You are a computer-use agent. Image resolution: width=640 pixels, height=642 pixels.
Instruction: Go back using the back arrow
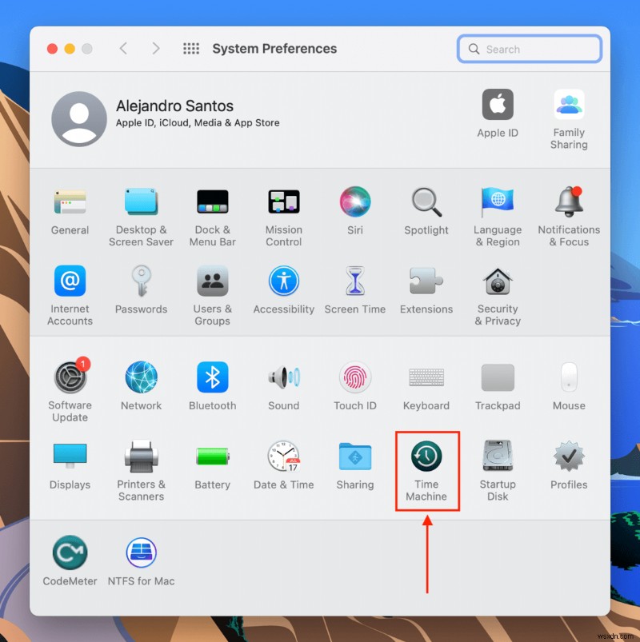[x=123, y=48]
